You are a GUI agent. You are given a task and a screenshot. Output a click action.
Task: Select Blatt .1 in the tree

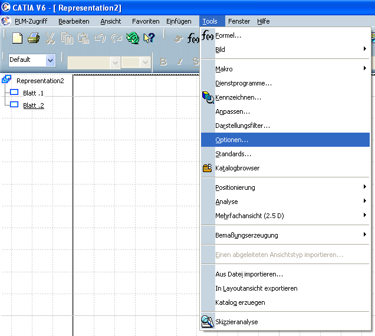(x=34, y=93)
